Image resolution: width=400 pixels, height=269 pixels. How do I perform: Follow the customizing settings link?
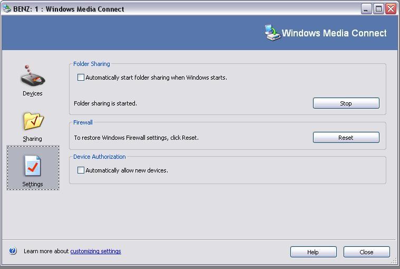point(96,251)
